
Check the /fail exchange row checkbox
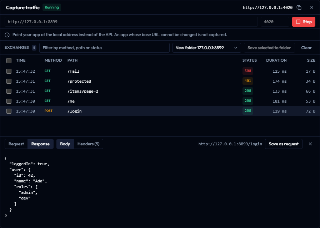[9, 71]
